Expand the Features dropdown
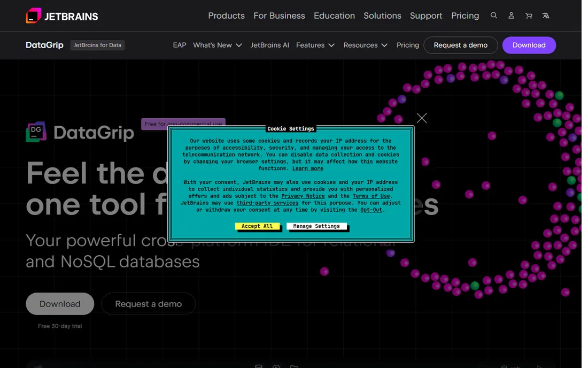This screenshot has height=368, width=588. [315, 45]
